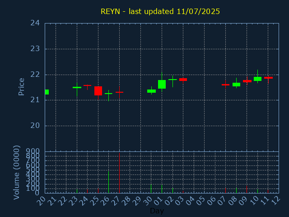Click the day axis label 27
Viewport: 289px width, 217px height.
pyautogui.click(x=116, y=201)
